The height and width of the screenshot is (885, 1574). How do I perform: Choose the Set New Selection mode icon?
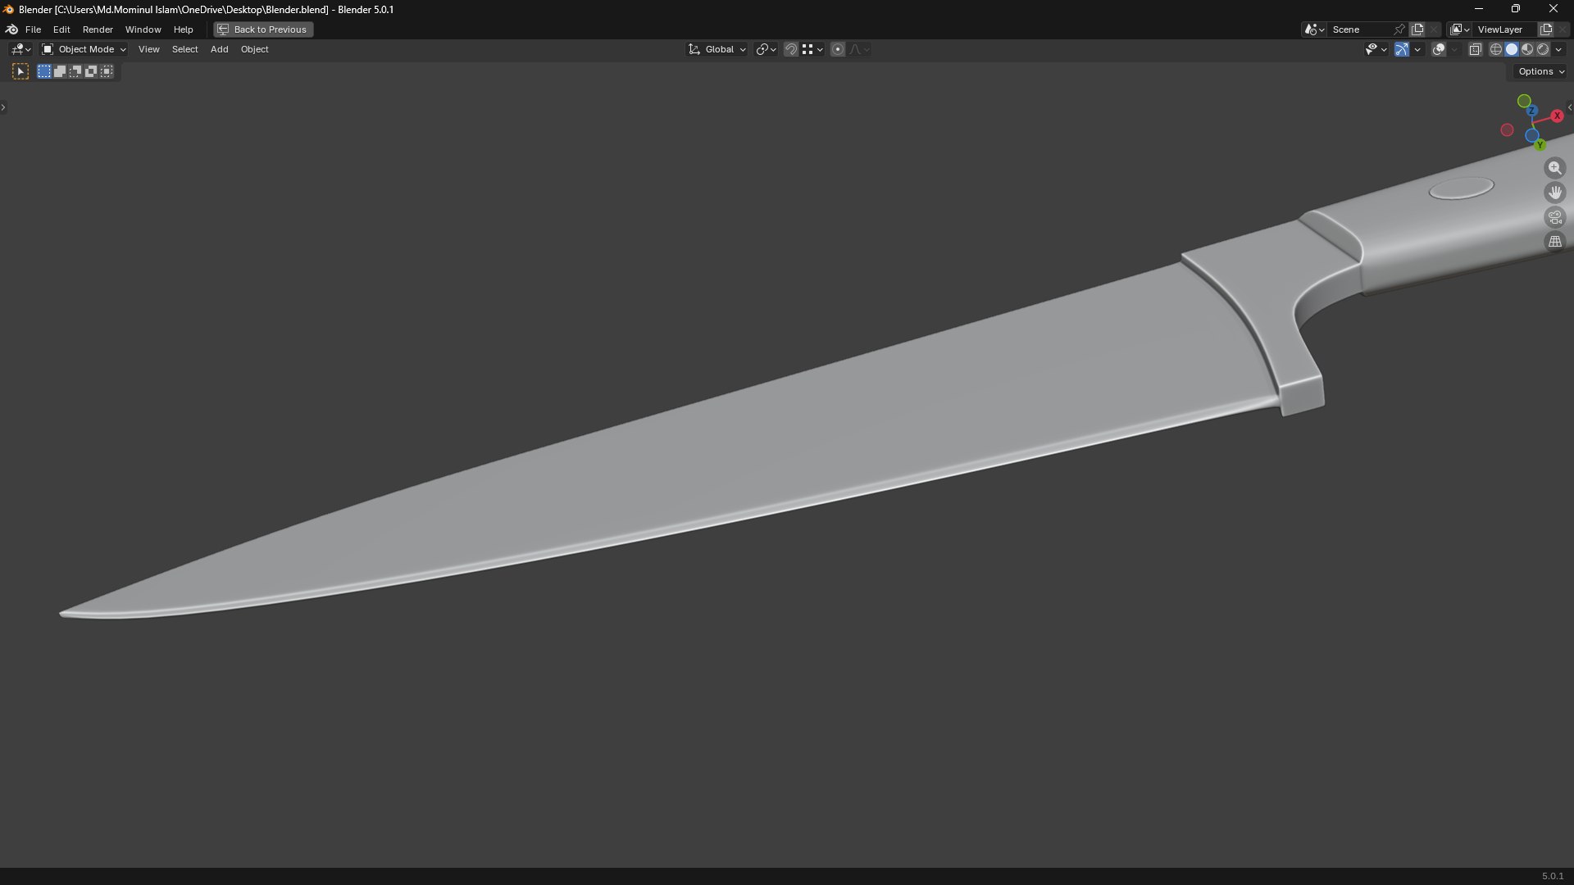(x=44, y=72)
